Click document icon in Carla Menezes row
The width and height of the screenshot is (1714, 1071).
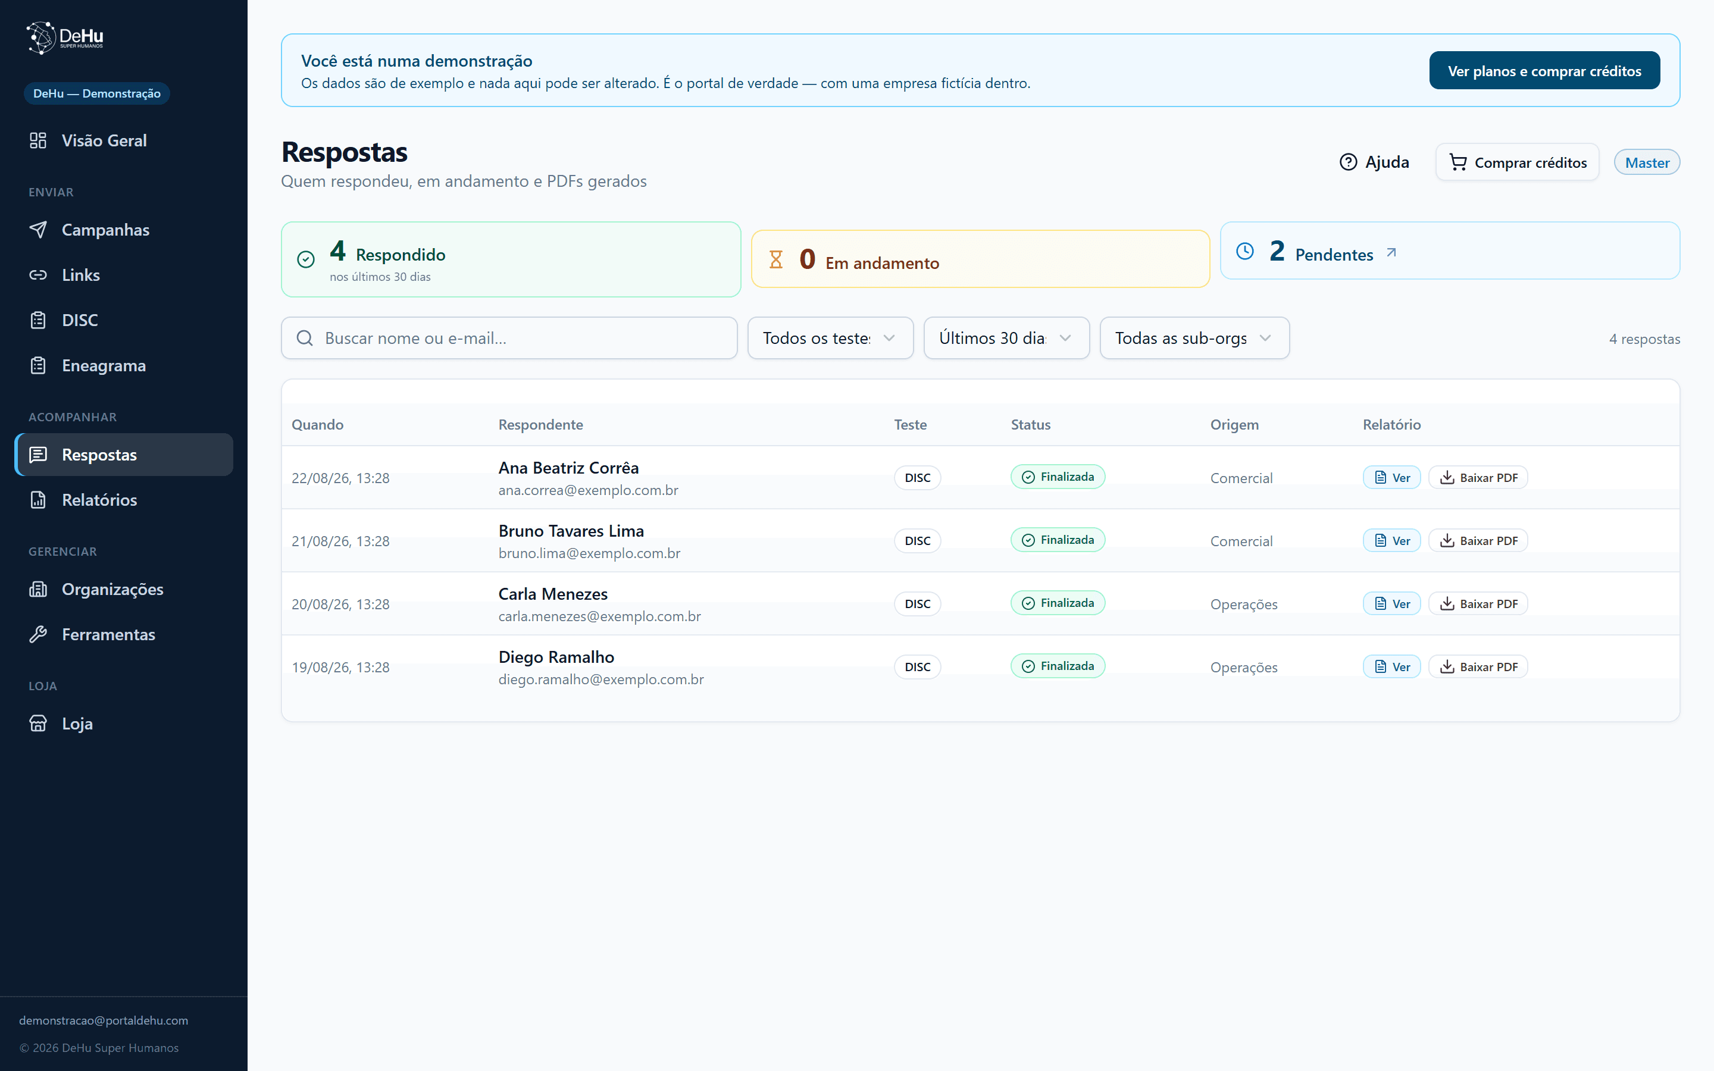point(1380,603)
